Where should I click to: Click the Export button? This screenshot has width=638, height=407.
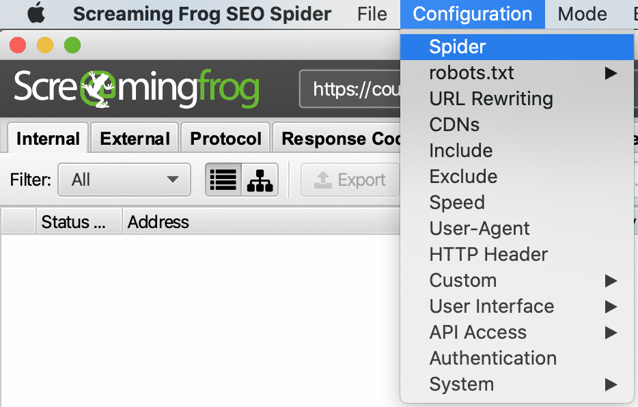pyautogui.click(x=350, y=180)
